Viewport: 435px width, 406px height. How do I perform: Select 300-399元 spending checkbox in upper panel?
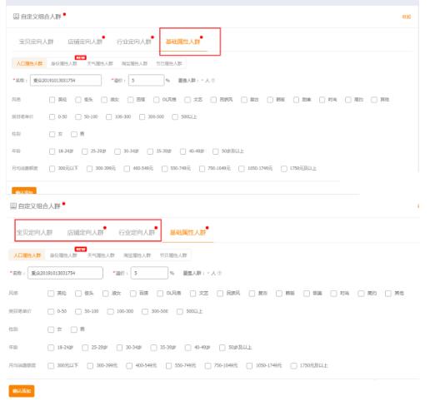pyautogui.click(x=89, y=169)
